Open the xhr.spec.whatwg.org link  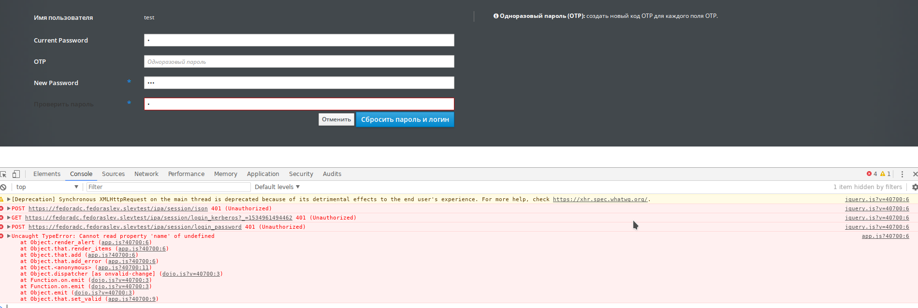pyautogui.click(x=600, y=199)
